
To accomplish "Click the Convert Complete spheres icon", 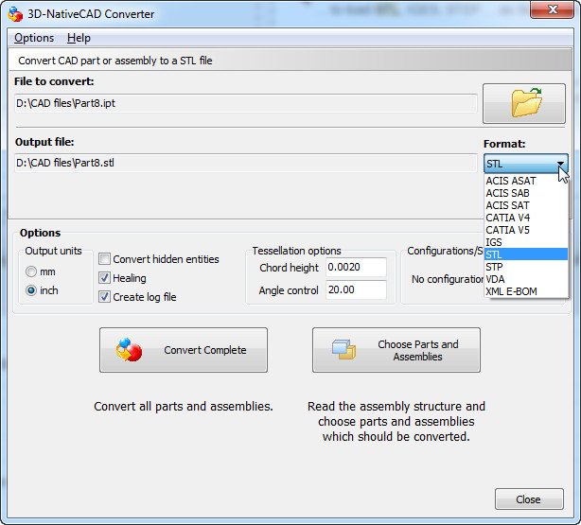I will [x=129, y=350].
